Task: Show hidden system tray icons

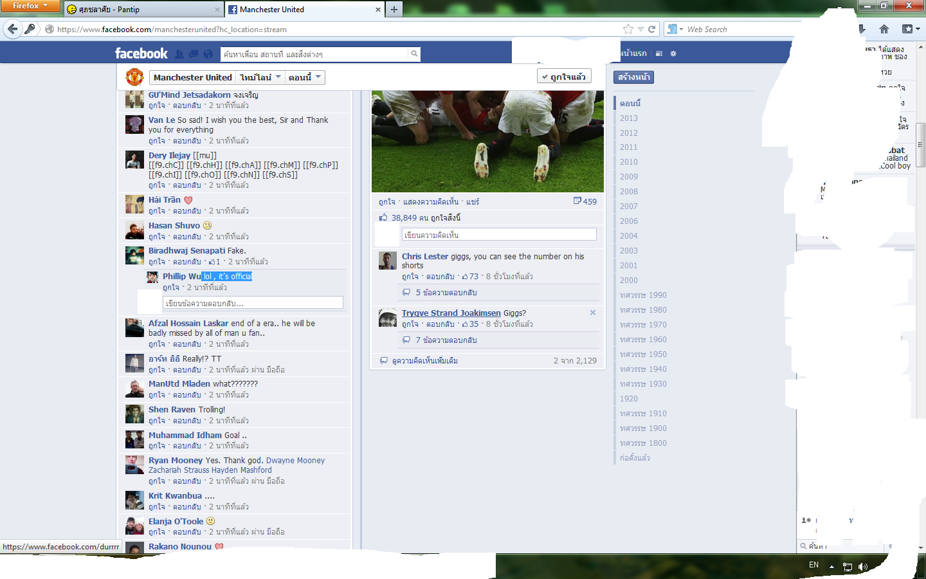Action: pyautogui.click(x=831, y=567)
